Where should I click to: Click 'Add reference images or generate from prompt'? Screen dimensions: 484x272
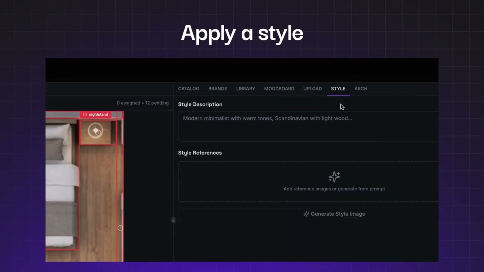[334, 189]
